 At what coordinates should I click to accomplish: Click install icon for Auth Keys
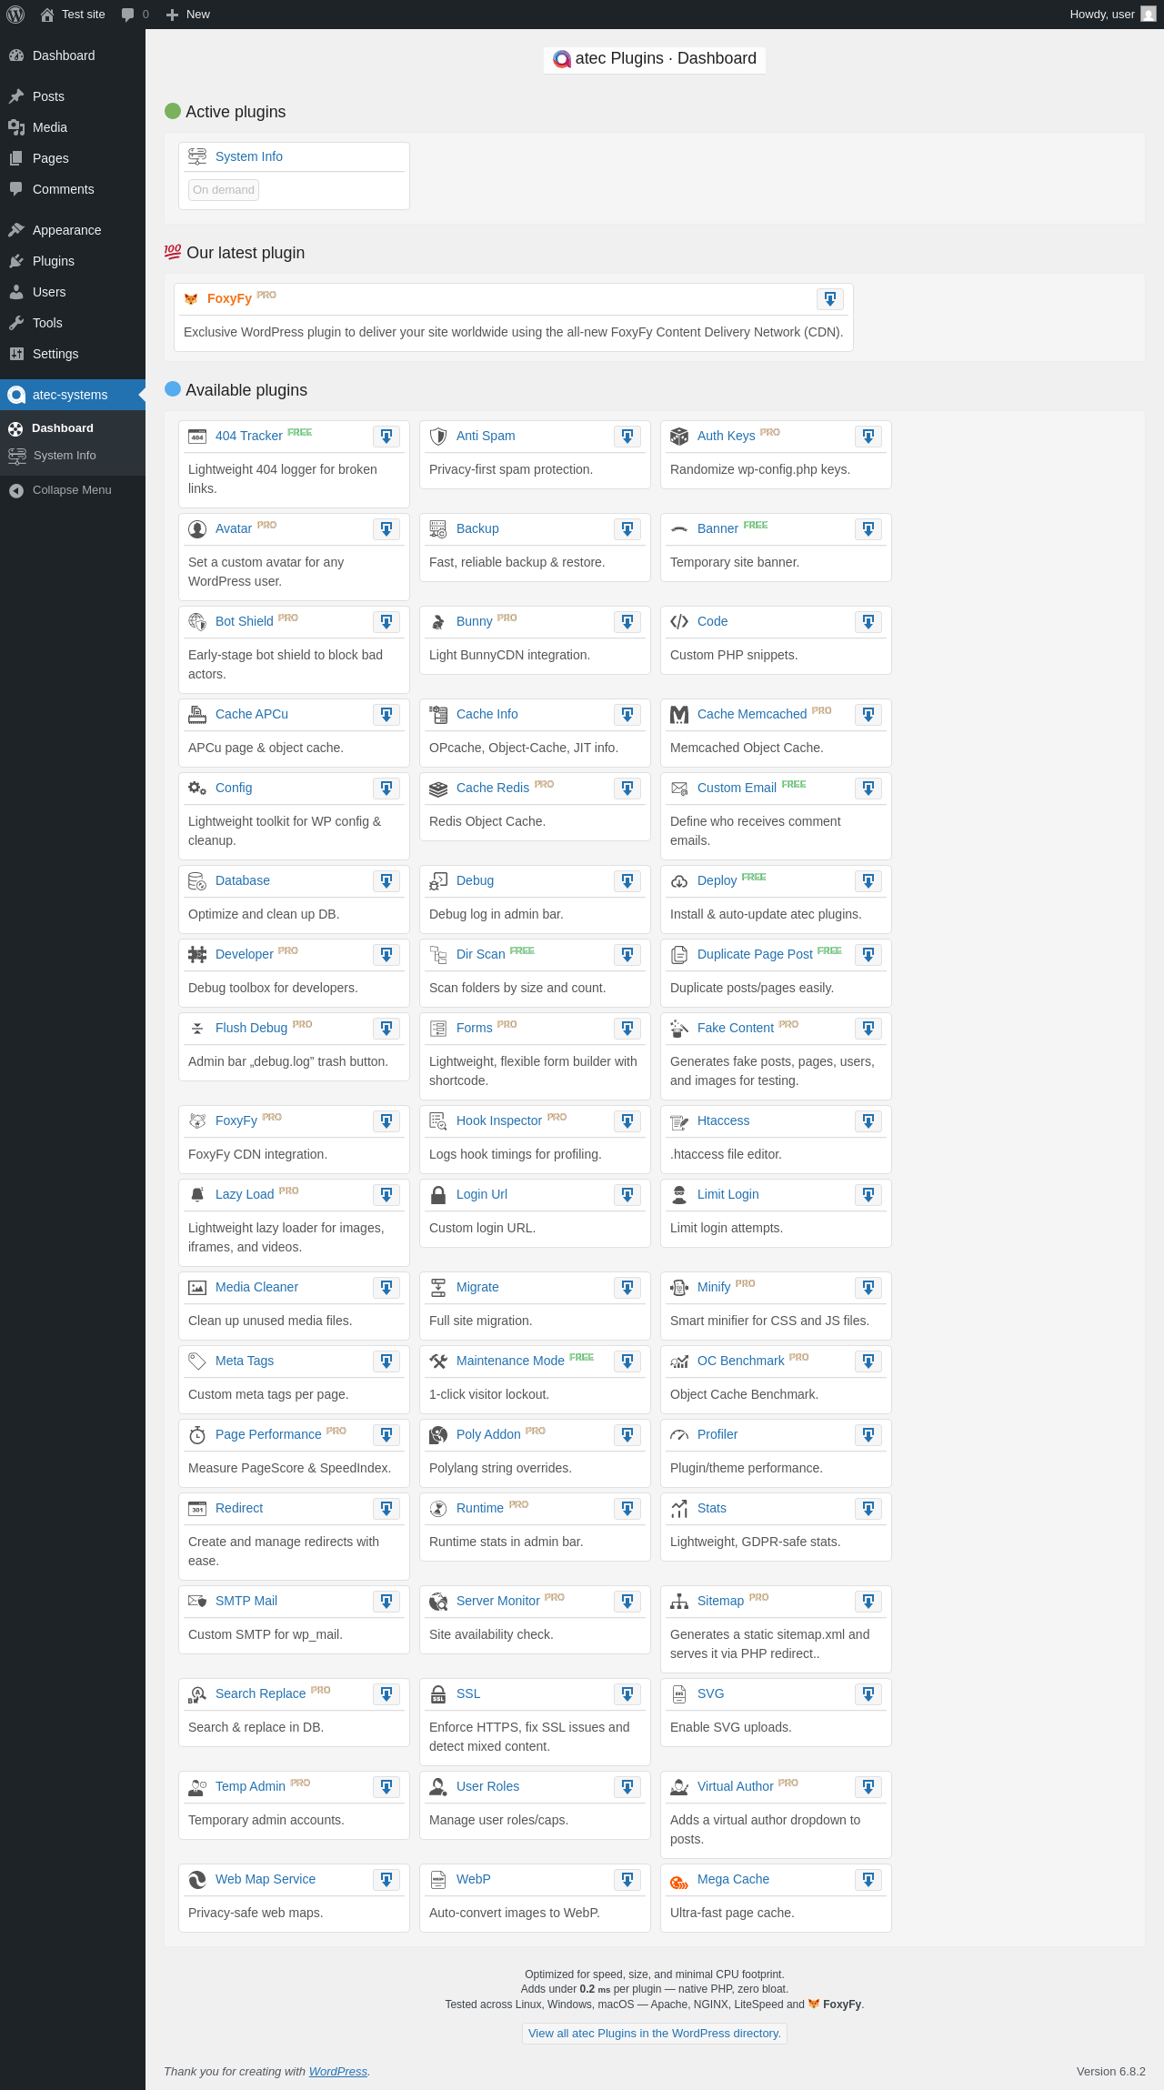coord(868,437)
